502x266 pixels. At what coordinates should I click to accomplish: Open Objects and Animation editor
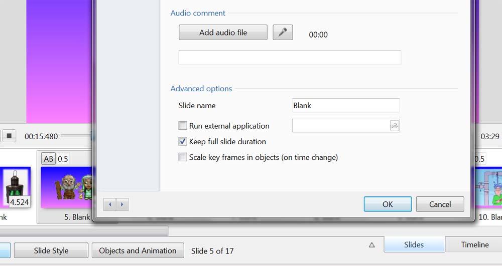tap(138, 250)
